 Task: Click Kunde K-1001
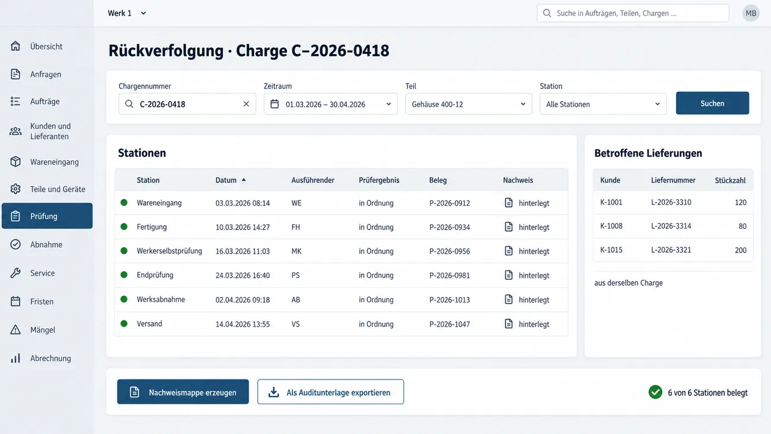[x=611, y=202]
